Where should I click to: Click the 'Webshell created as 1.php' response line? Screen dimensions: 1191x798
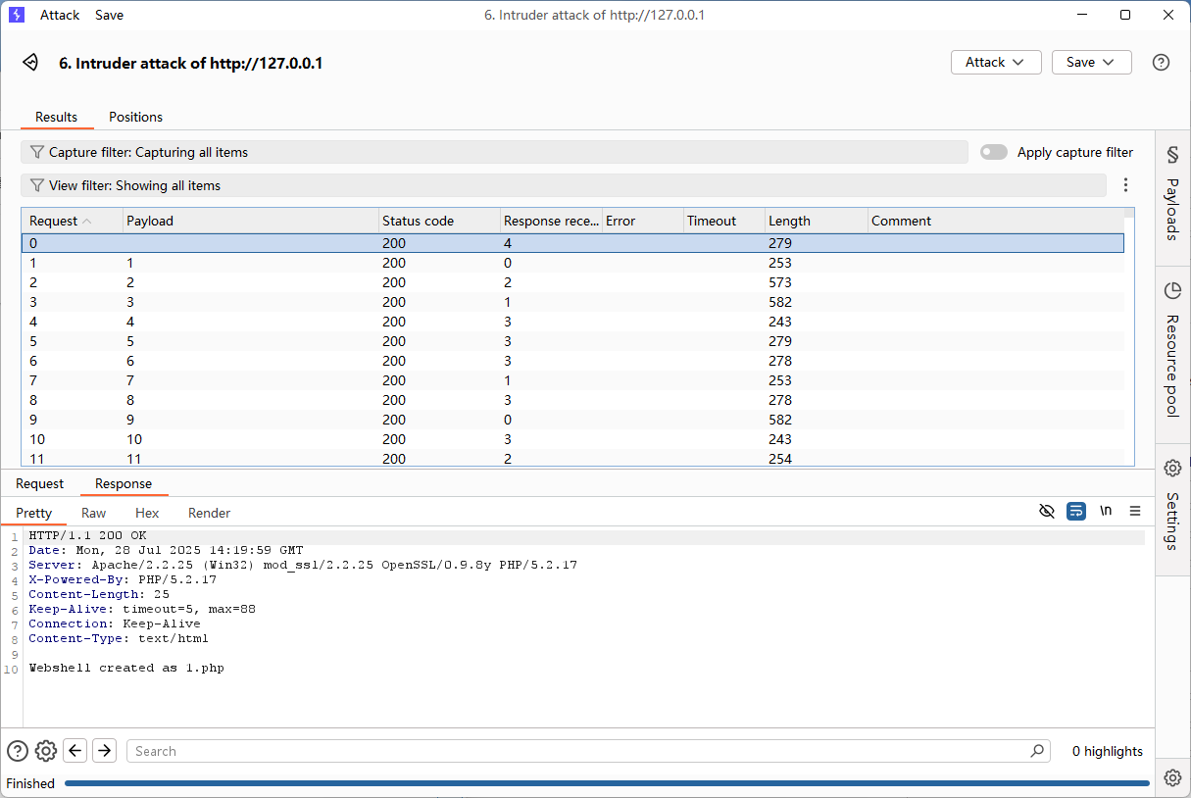pyautogui.click(x=126, y=668)
